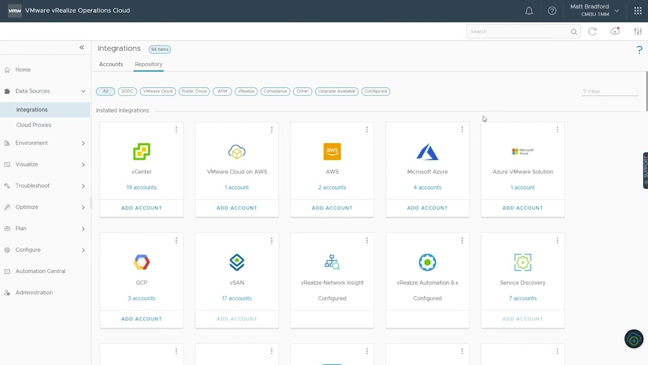Click Add Account under GCP

click(x=142, y=319)
